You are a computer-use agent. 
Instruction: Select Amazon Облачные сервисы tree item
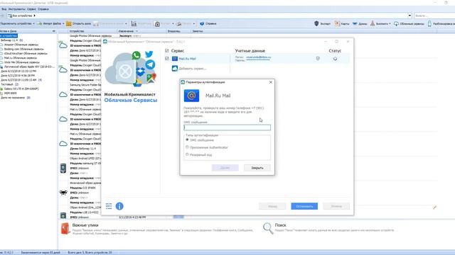point(21,45)
